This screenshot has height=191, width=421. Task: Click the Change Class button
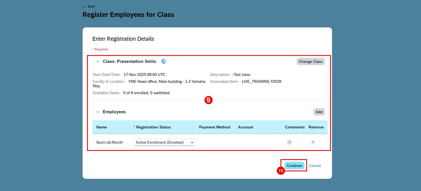(310, 61)
